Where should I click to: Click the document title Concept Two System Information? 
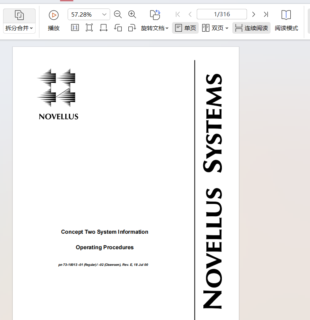[x=104, y=232]
